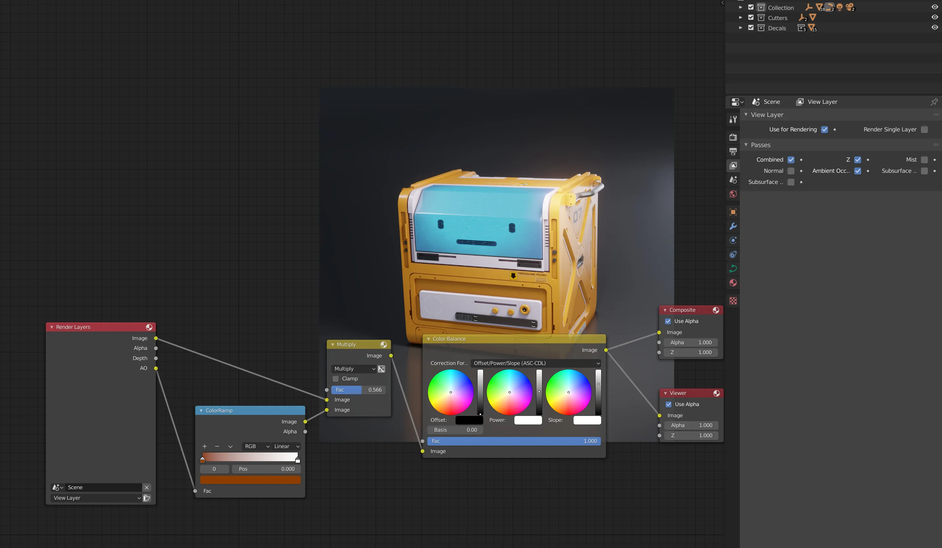Click the orange ColorRamp stop color swatch
Image resolution: width=942 pixels, height=548 pixels.
pos(250,480)
